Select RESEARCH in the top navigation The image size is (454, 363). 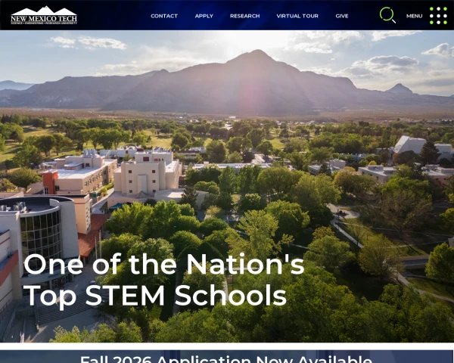[x=245, y=16]
